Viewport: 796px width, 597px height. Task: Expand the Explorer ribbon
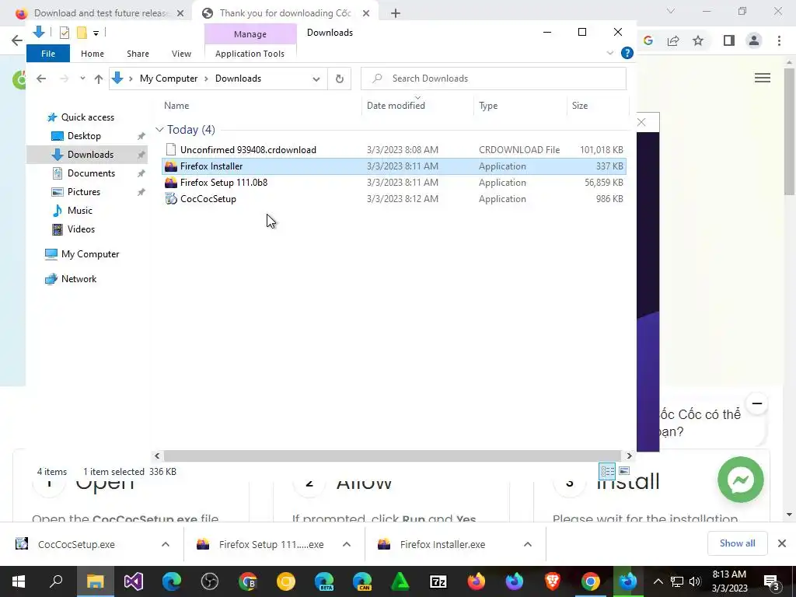pyautogui.click(x=610, y=53)
